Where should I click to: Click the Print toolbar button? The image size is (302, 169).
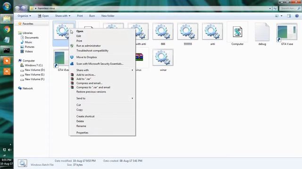(80, 16)
